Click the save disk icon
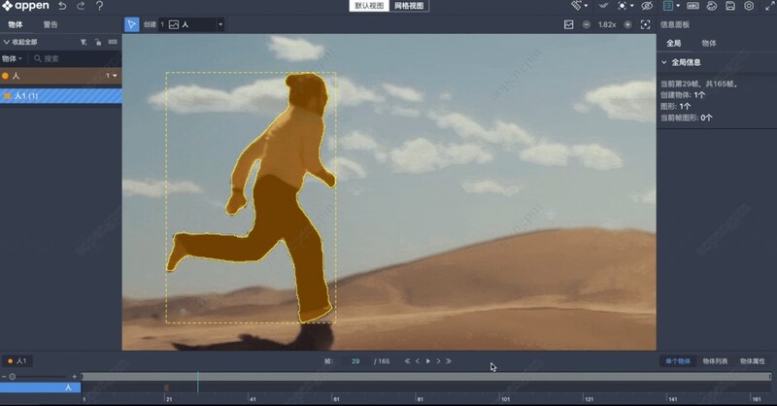Viewport: 777px width, 406px height. click(x=730, y=6)
